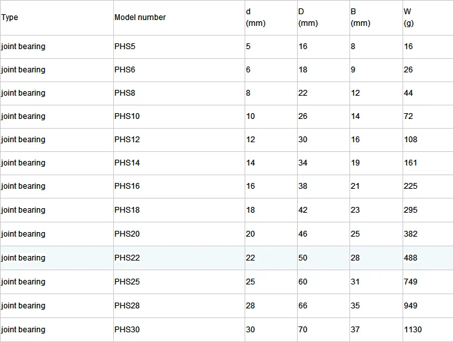Click the PHS20 model number
The width and height of the screenshot is (453, 342).
[x=127, y=234]
